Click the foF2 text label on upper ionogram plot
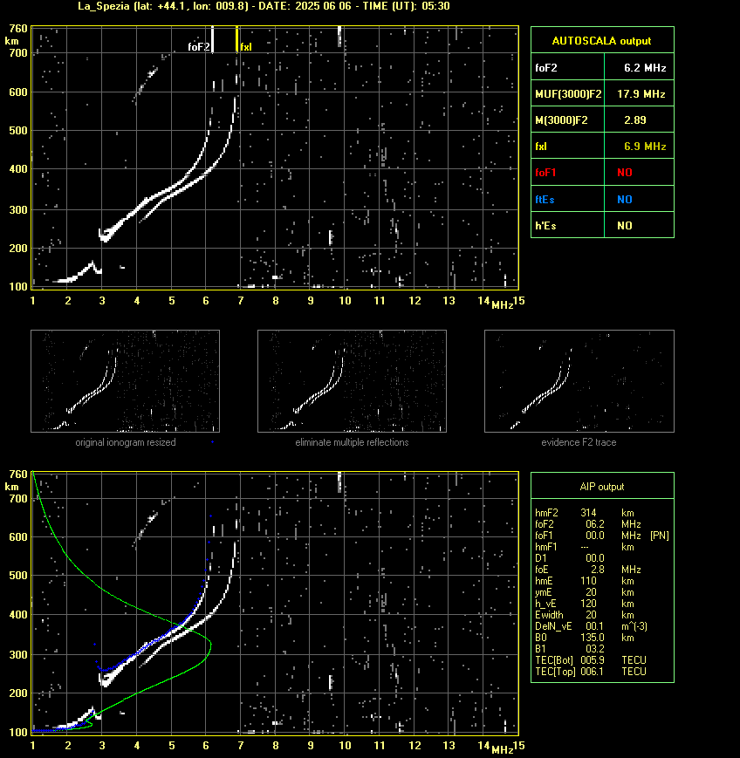 pos(199,47)
